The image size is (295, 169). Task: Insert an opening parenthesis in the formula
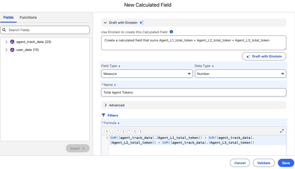pos(135,131)
